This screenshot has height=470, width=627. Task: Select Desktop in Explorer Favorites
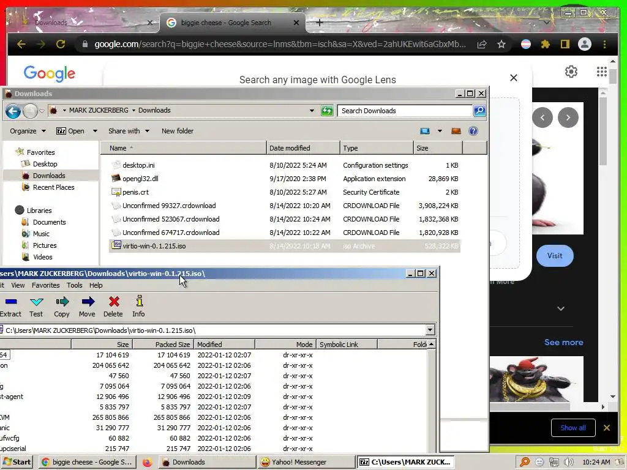coord(45,164)
